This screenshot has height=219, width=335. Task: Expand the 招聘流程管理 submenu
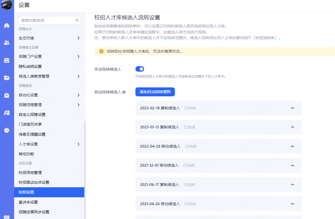78,105
